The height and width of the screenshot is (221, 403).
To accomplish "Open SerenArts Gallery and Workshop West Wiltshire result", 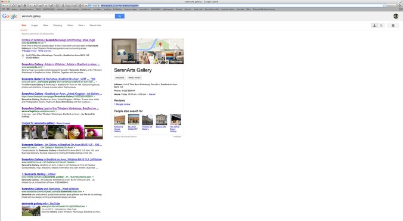I will [50, 189].
